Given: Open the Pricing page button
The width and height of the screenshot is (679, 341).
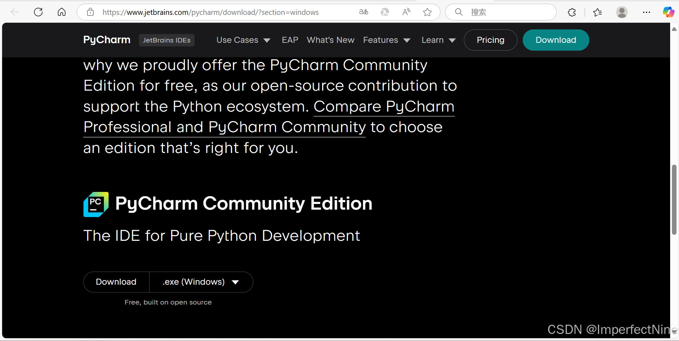Looking at the screenshot, I should point(490,40).
